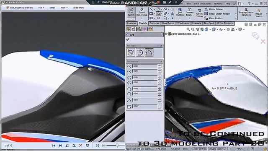Select the Polygon sketch tool
This screenshot has height=151, width=268.
(x=158, y=18)
